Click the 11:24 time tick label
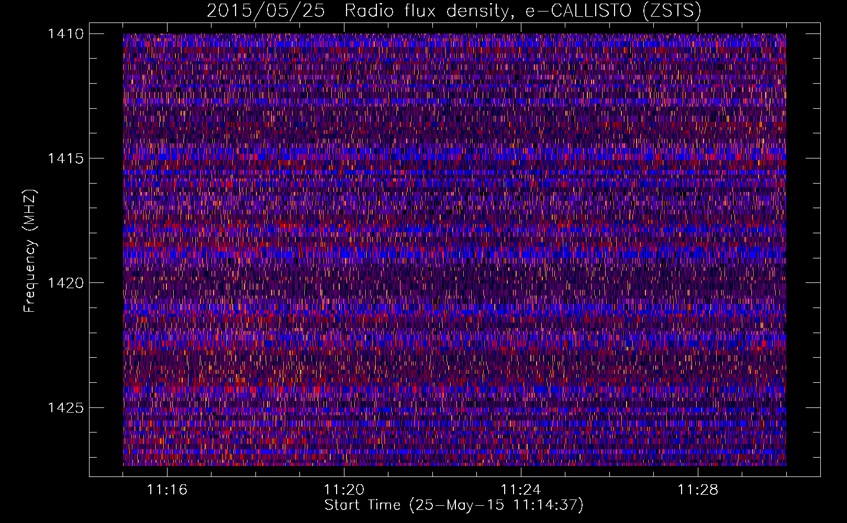Image resolution: width=847 pixels, height=523 pixels. 521,490
